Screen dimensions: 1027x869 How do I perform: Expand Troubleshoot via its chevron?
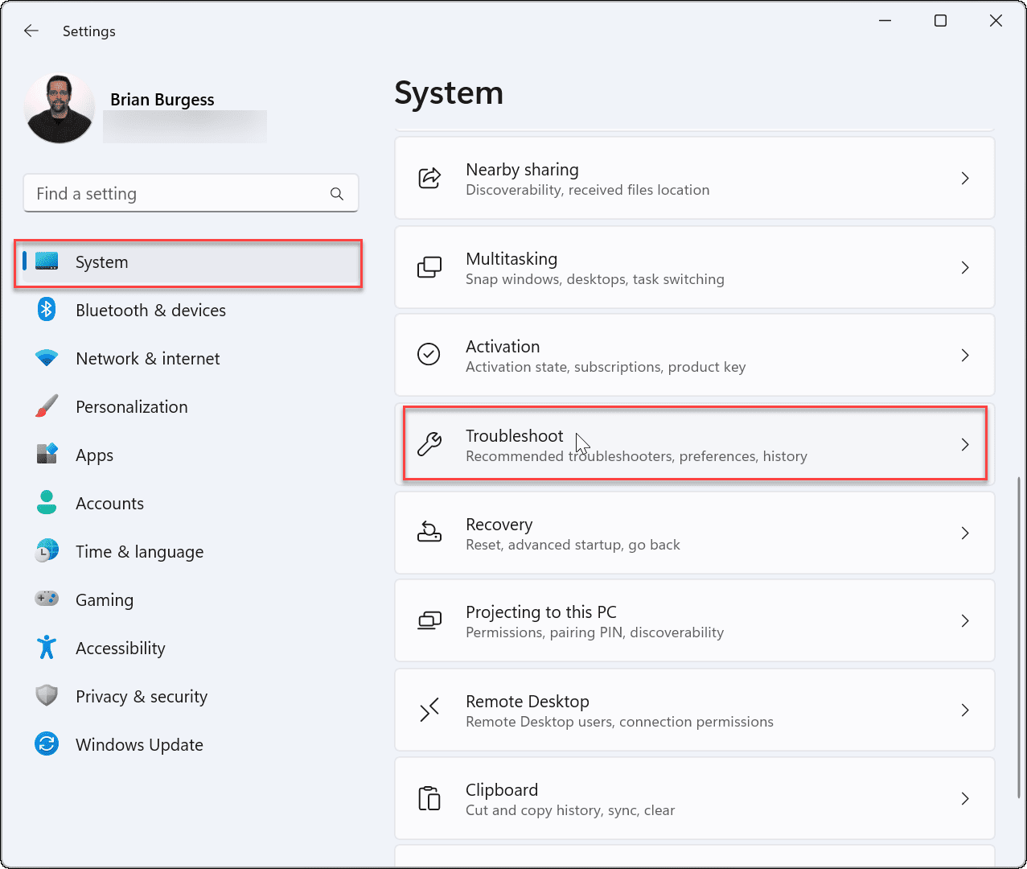coord(965,444)
